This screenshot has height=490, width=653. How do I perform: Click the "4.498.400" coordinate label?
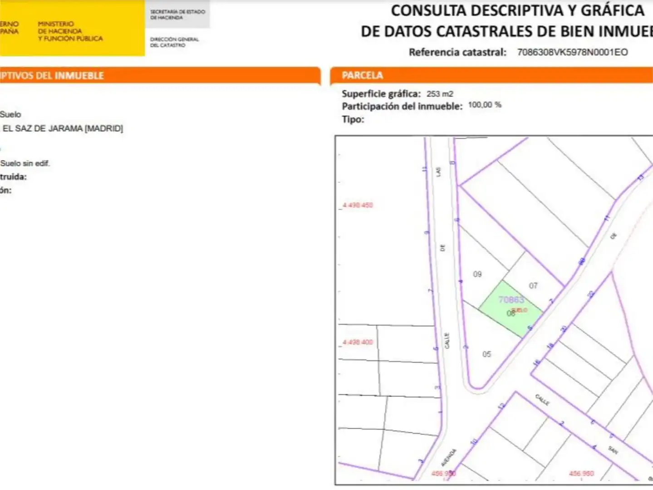tap(358, 342)
